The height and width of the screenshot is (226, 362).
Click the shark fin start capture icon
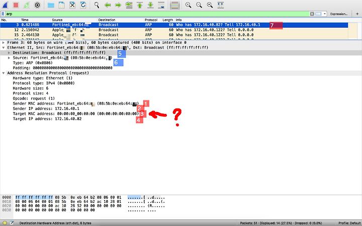pos(5,5)
